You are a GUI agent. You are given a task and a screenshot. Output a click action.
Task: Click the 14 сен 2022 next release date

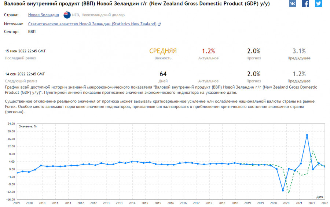click(25, 74)
